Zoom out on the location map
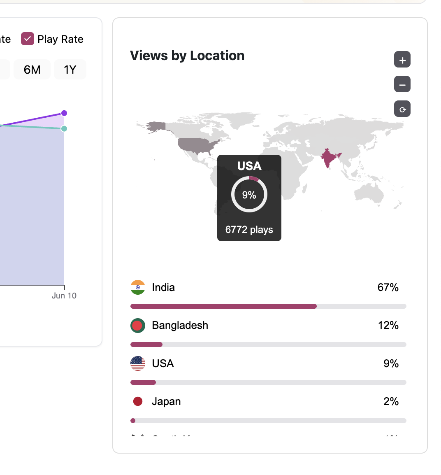The width and height of the screenshot is (441, 475). click(x=402, y=84)
